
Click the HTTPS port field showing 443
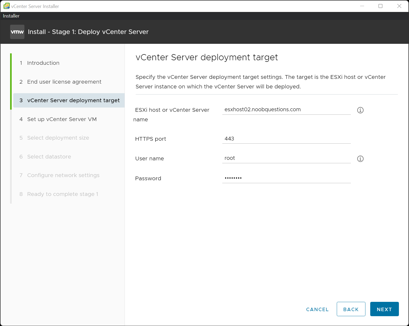(286, 138)
